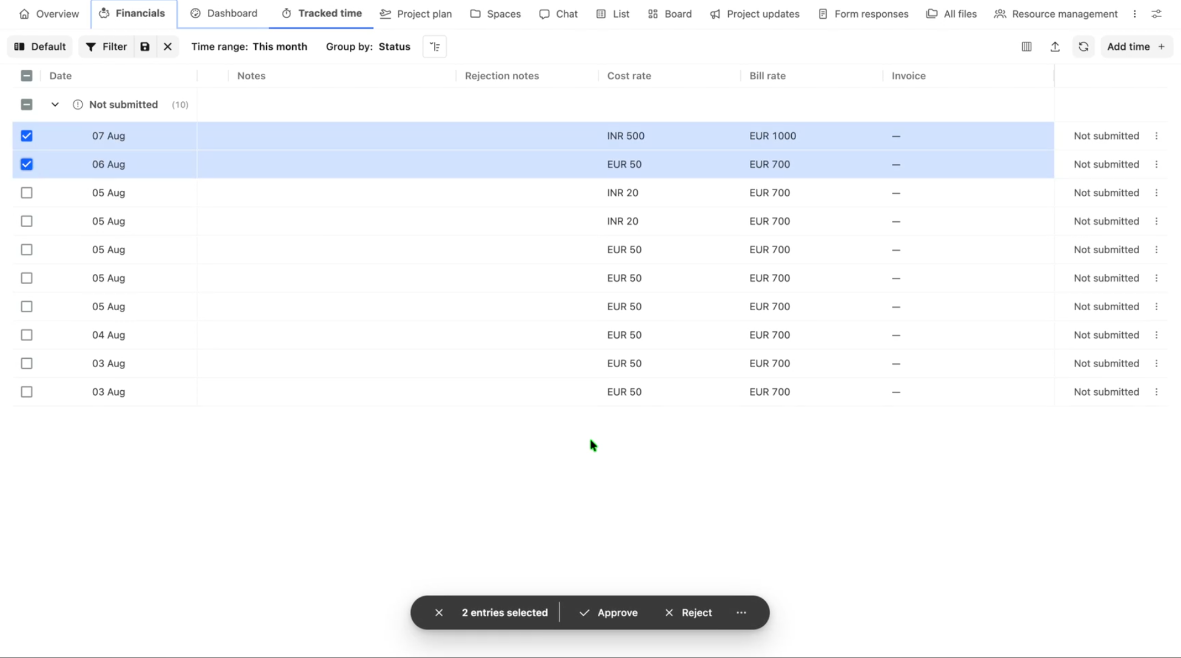Open more tabs vertical dots menu
Viewport: 1181px width, 658px height.
pyautogui.click(x=1135, y=13)
